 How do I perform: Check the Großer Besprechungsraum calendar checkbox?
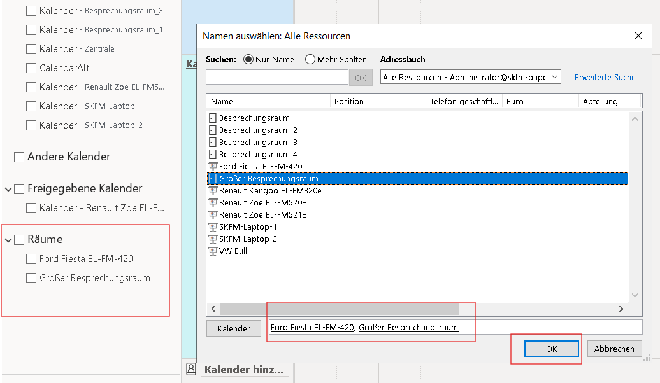tap(31, 278)
